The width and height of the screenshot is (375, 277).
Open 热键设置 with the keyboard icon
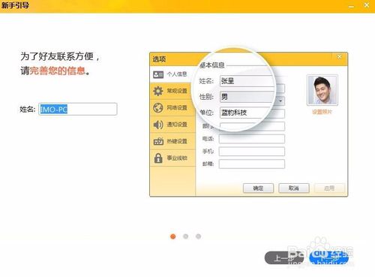(x=172, y=141)
